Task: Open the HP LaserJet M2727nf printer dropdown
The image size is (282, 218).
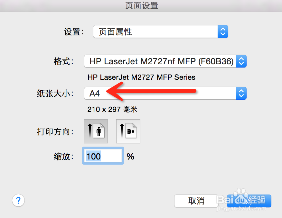Action: (x=165, y=61)
